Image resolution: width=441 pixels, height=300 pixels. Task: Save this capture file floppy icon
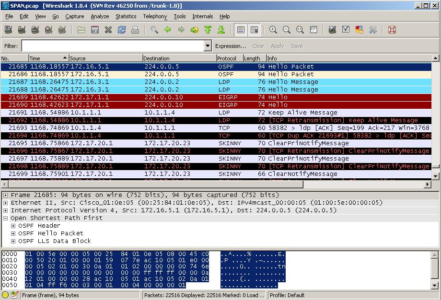95,30
